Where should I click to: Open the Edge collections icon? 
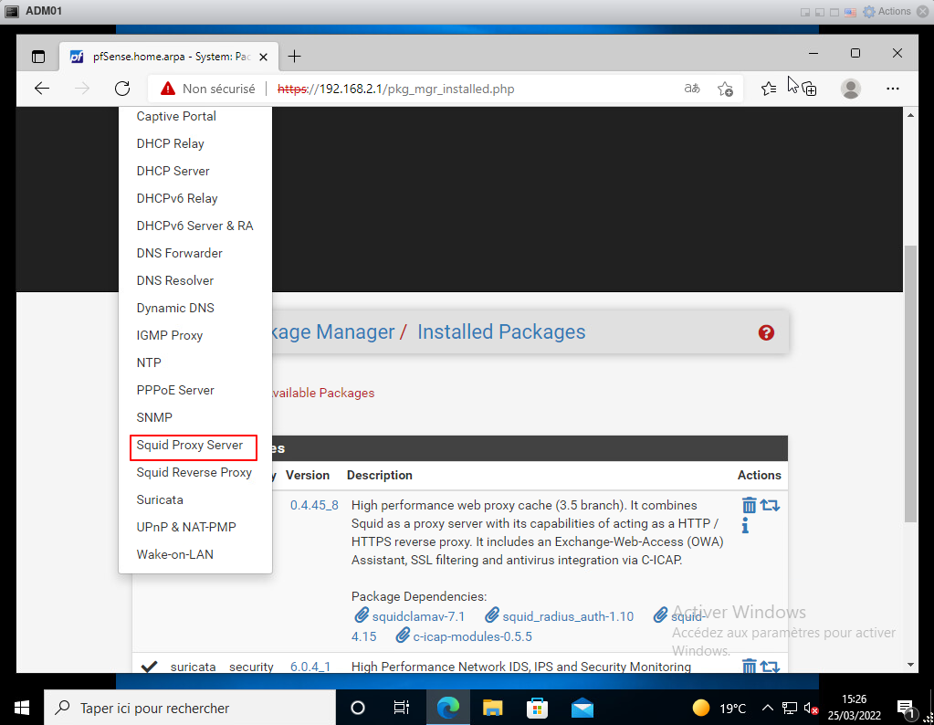809,89
